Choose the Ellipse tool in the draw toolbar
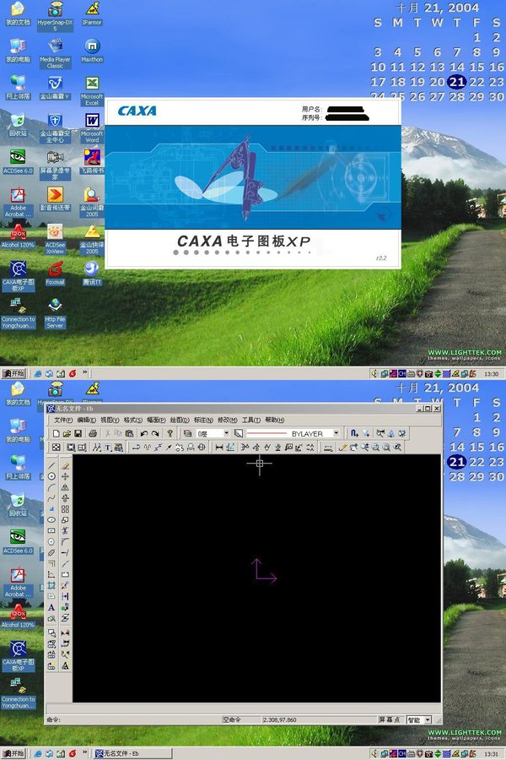 tap(51, 520)
